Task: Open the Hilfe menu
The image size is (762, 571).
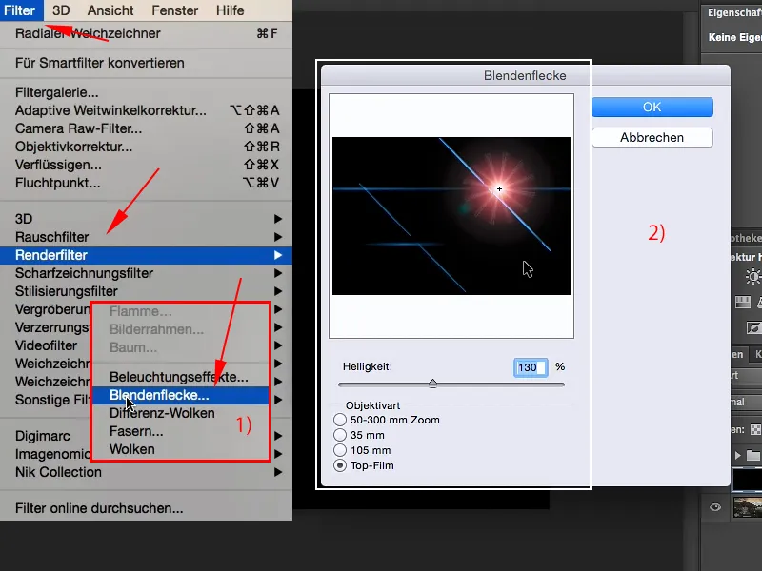Action: (231, 10)
